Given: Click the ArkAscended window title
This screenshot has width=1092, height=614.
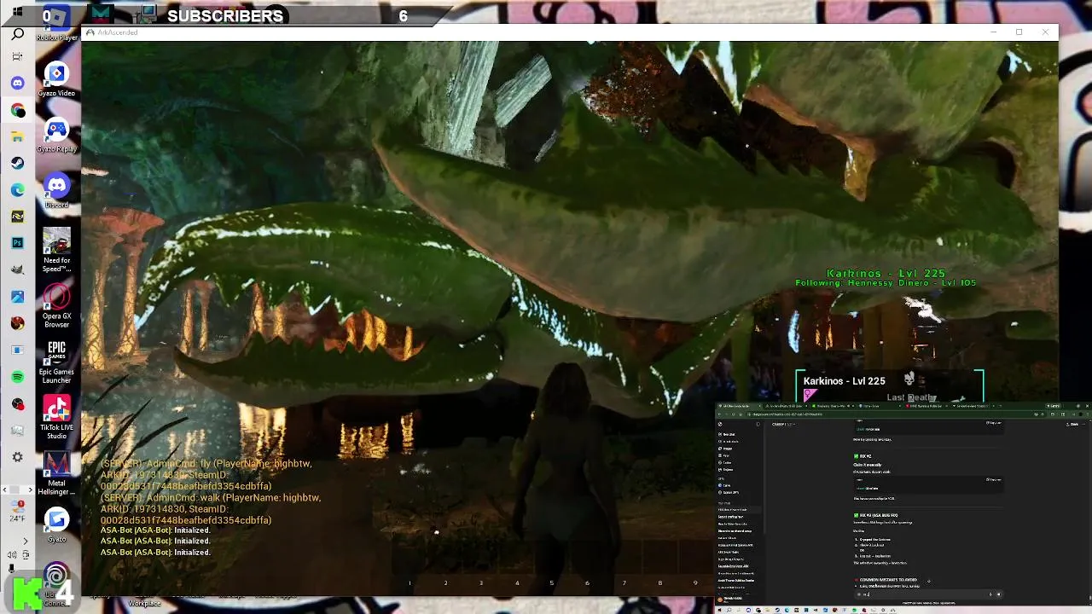Looking at the screenshot, I should click(x=117, y=32).
